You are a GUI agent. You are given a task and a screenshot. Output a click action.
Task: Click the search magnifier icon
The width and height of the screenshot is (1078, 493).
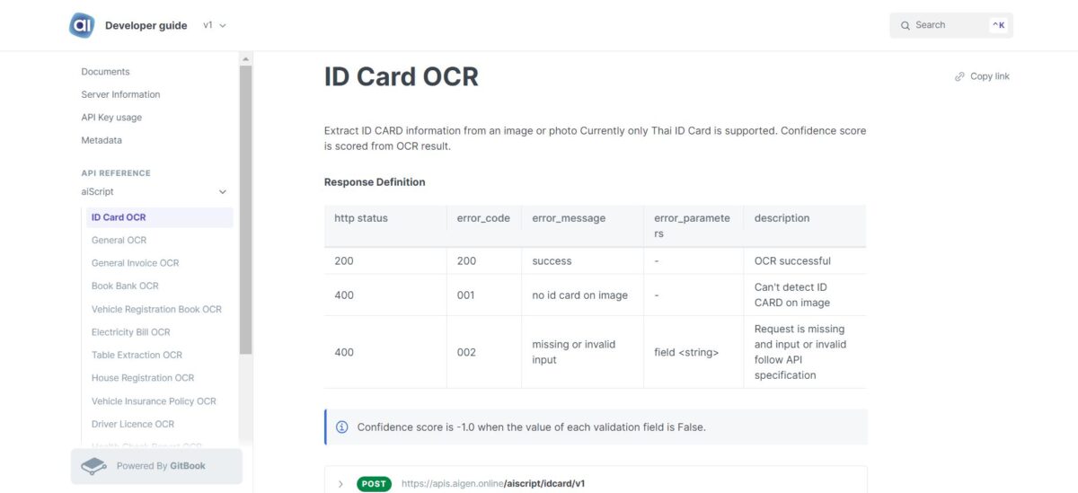pyautogui.click(x=905, y=25)
